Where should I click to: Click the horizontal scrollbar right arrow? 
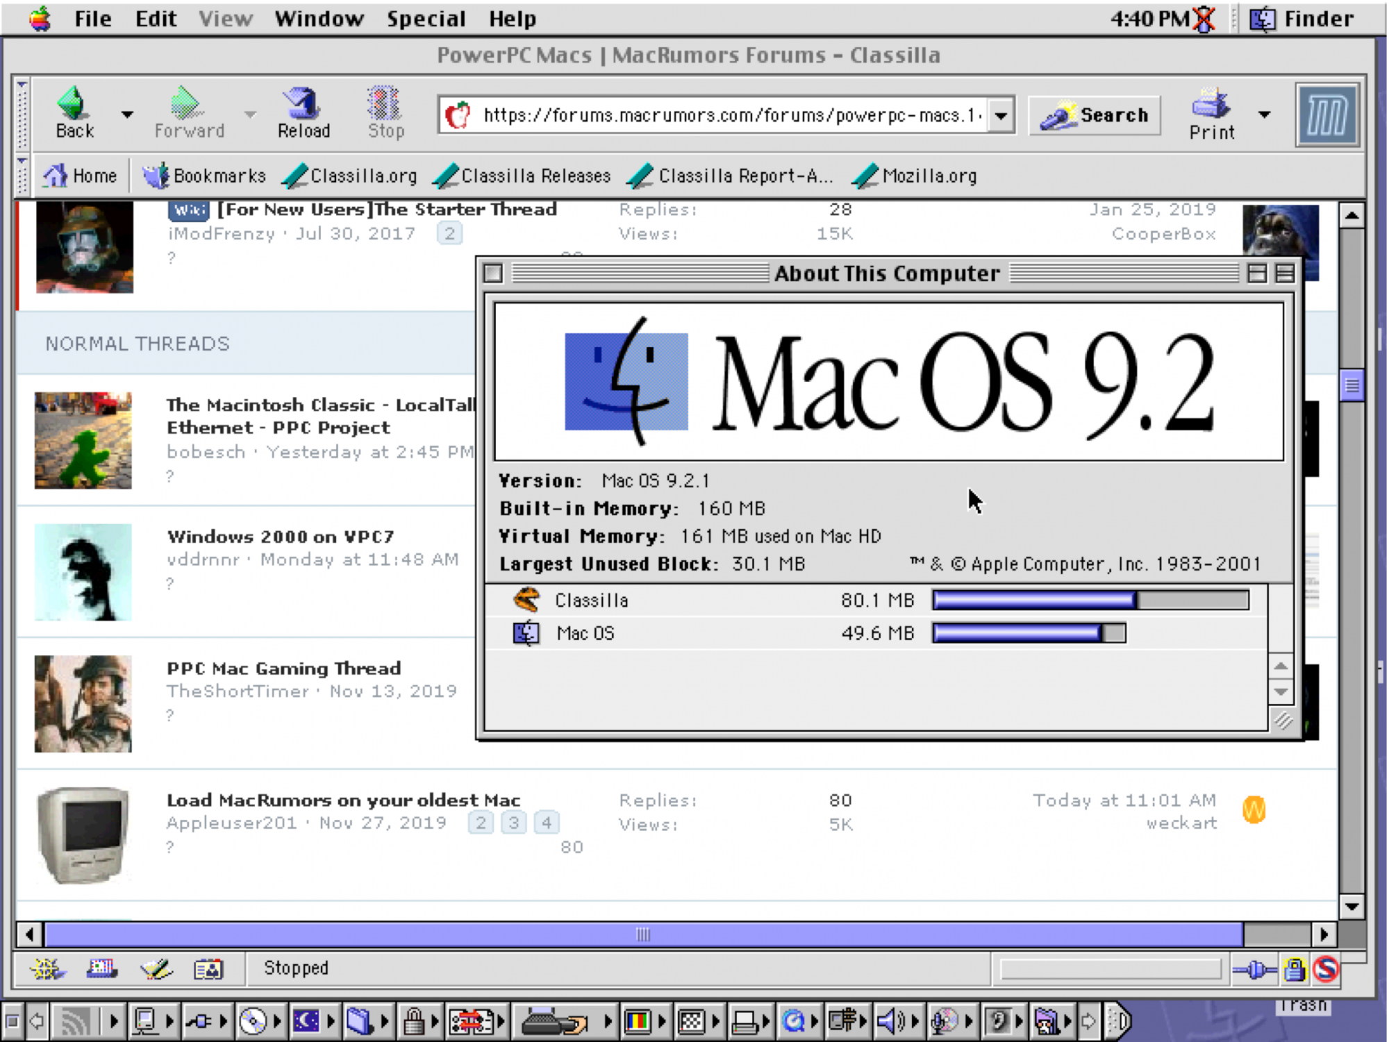click(x=1324, y=934)
